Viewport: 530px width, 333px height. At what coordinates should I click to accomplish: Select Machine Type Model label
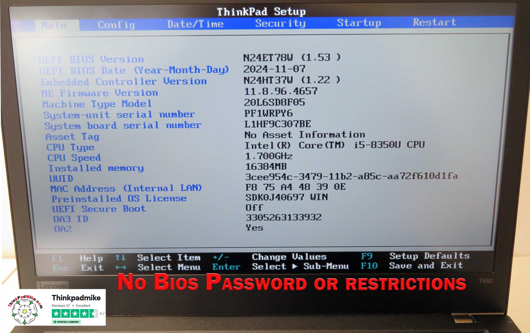(x=97, y=104)
